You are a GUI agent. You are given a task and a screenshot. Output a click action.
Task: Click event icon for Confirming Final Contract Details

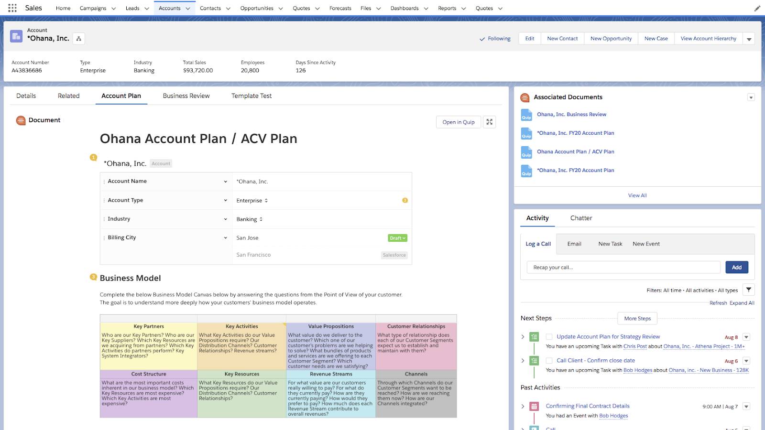[535, 407]
